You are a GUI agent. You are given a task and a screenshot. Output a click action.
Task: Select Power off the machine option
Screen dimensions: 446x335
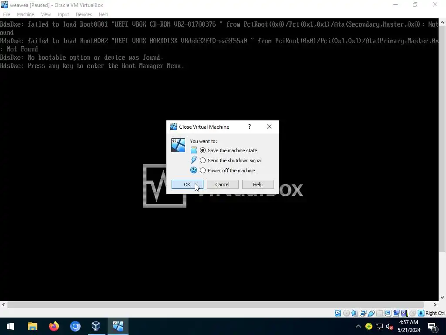pos(203,171)
